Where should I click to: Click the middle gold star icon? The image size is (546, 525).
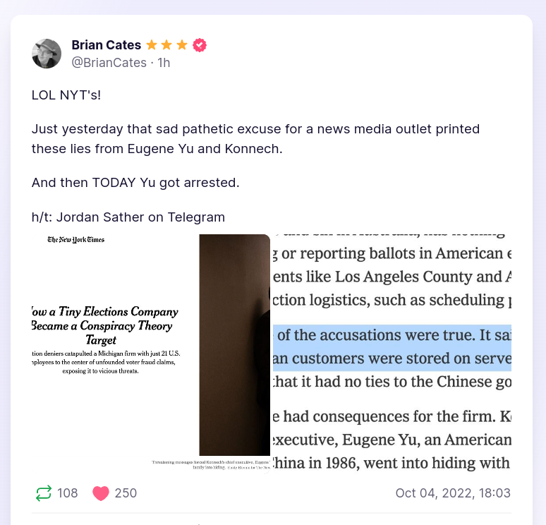click(167, 45)
